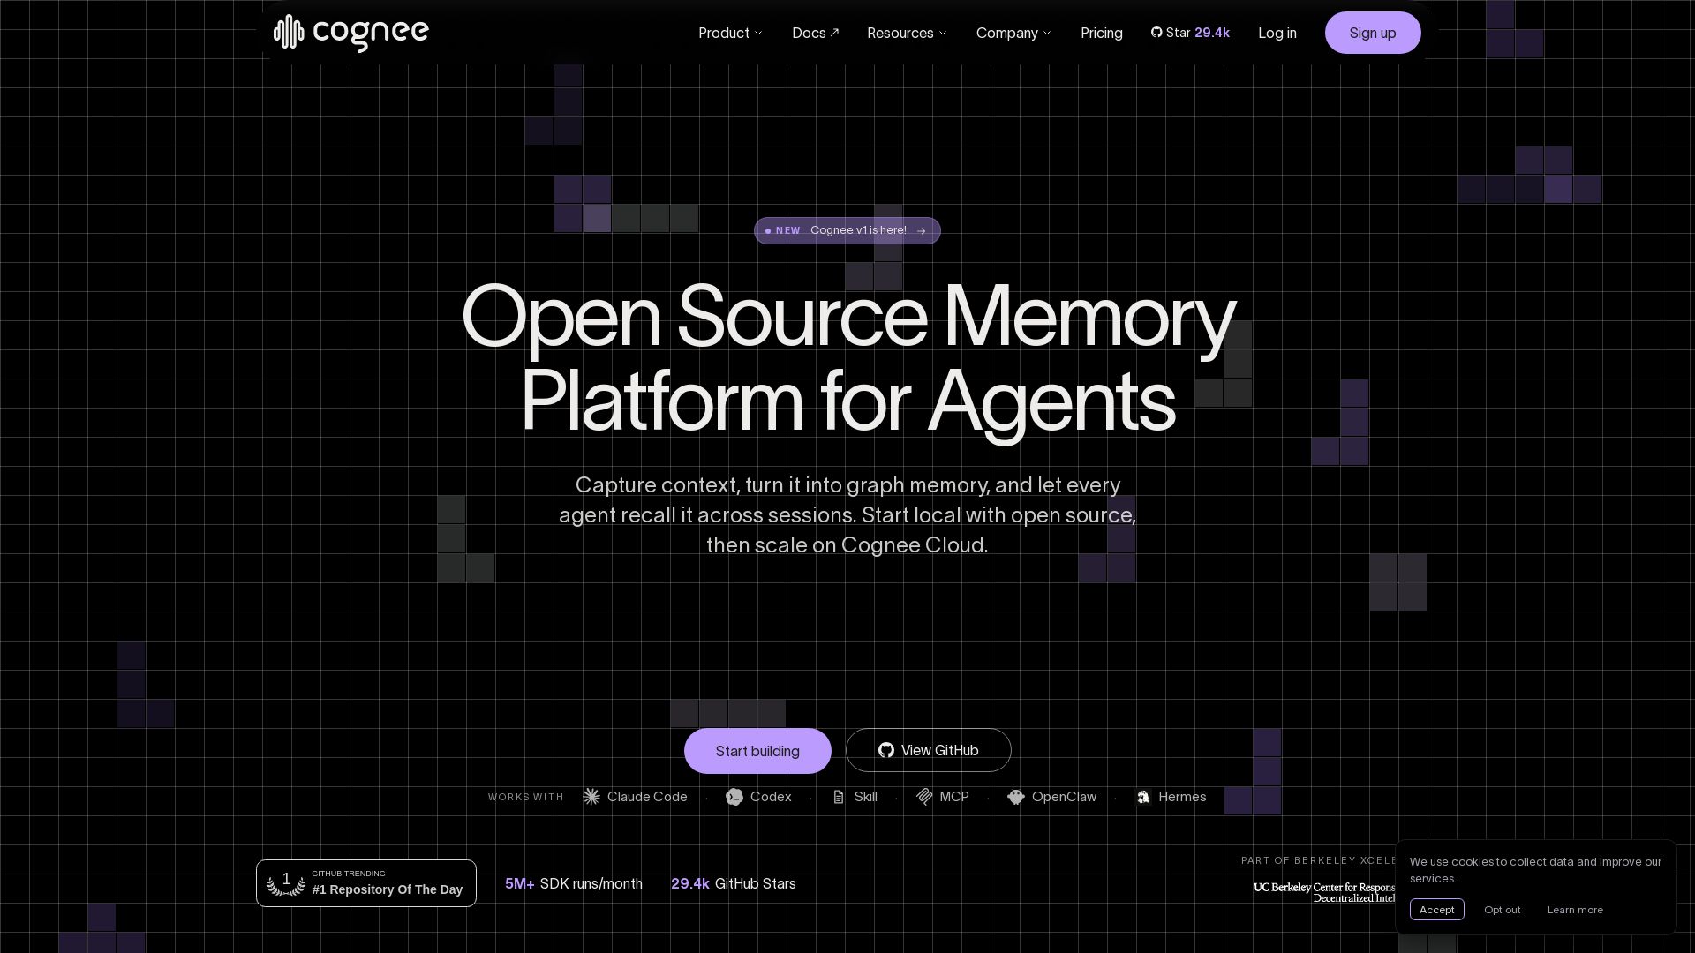Click the MCP icon
Viewport: 1695px width, 953px height.
924,797
